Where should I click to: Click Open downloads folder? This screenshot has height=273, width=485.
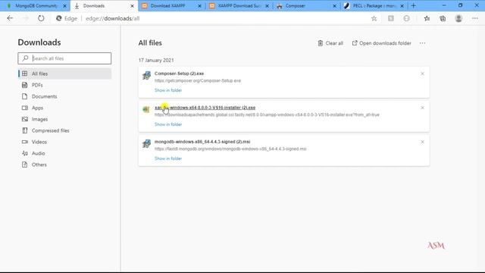382,43
